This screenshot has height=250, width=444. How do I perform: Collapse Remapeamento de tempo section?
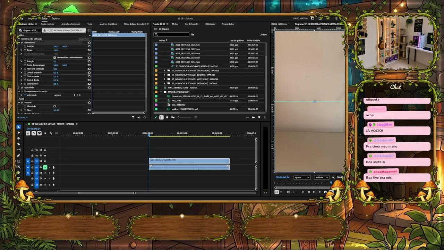tap(19, 91)
